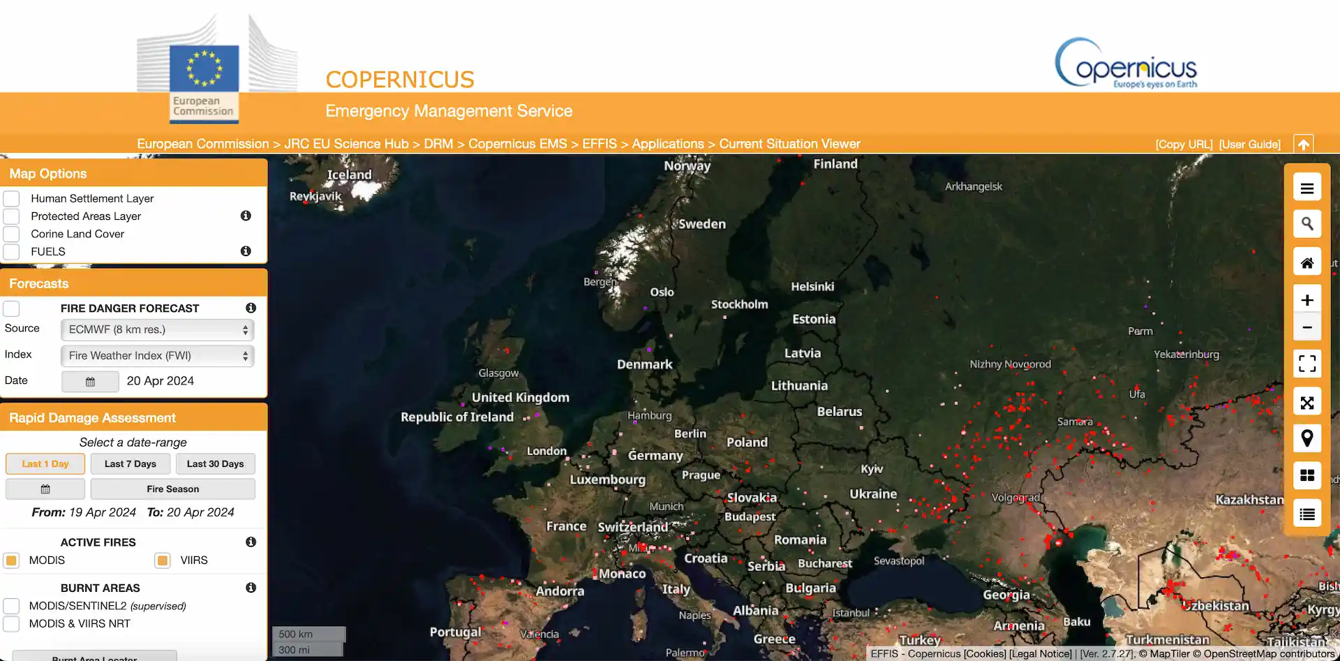
Task: Click Copernicus EMS breadcrumb link
Action: [x=517, y=144]
